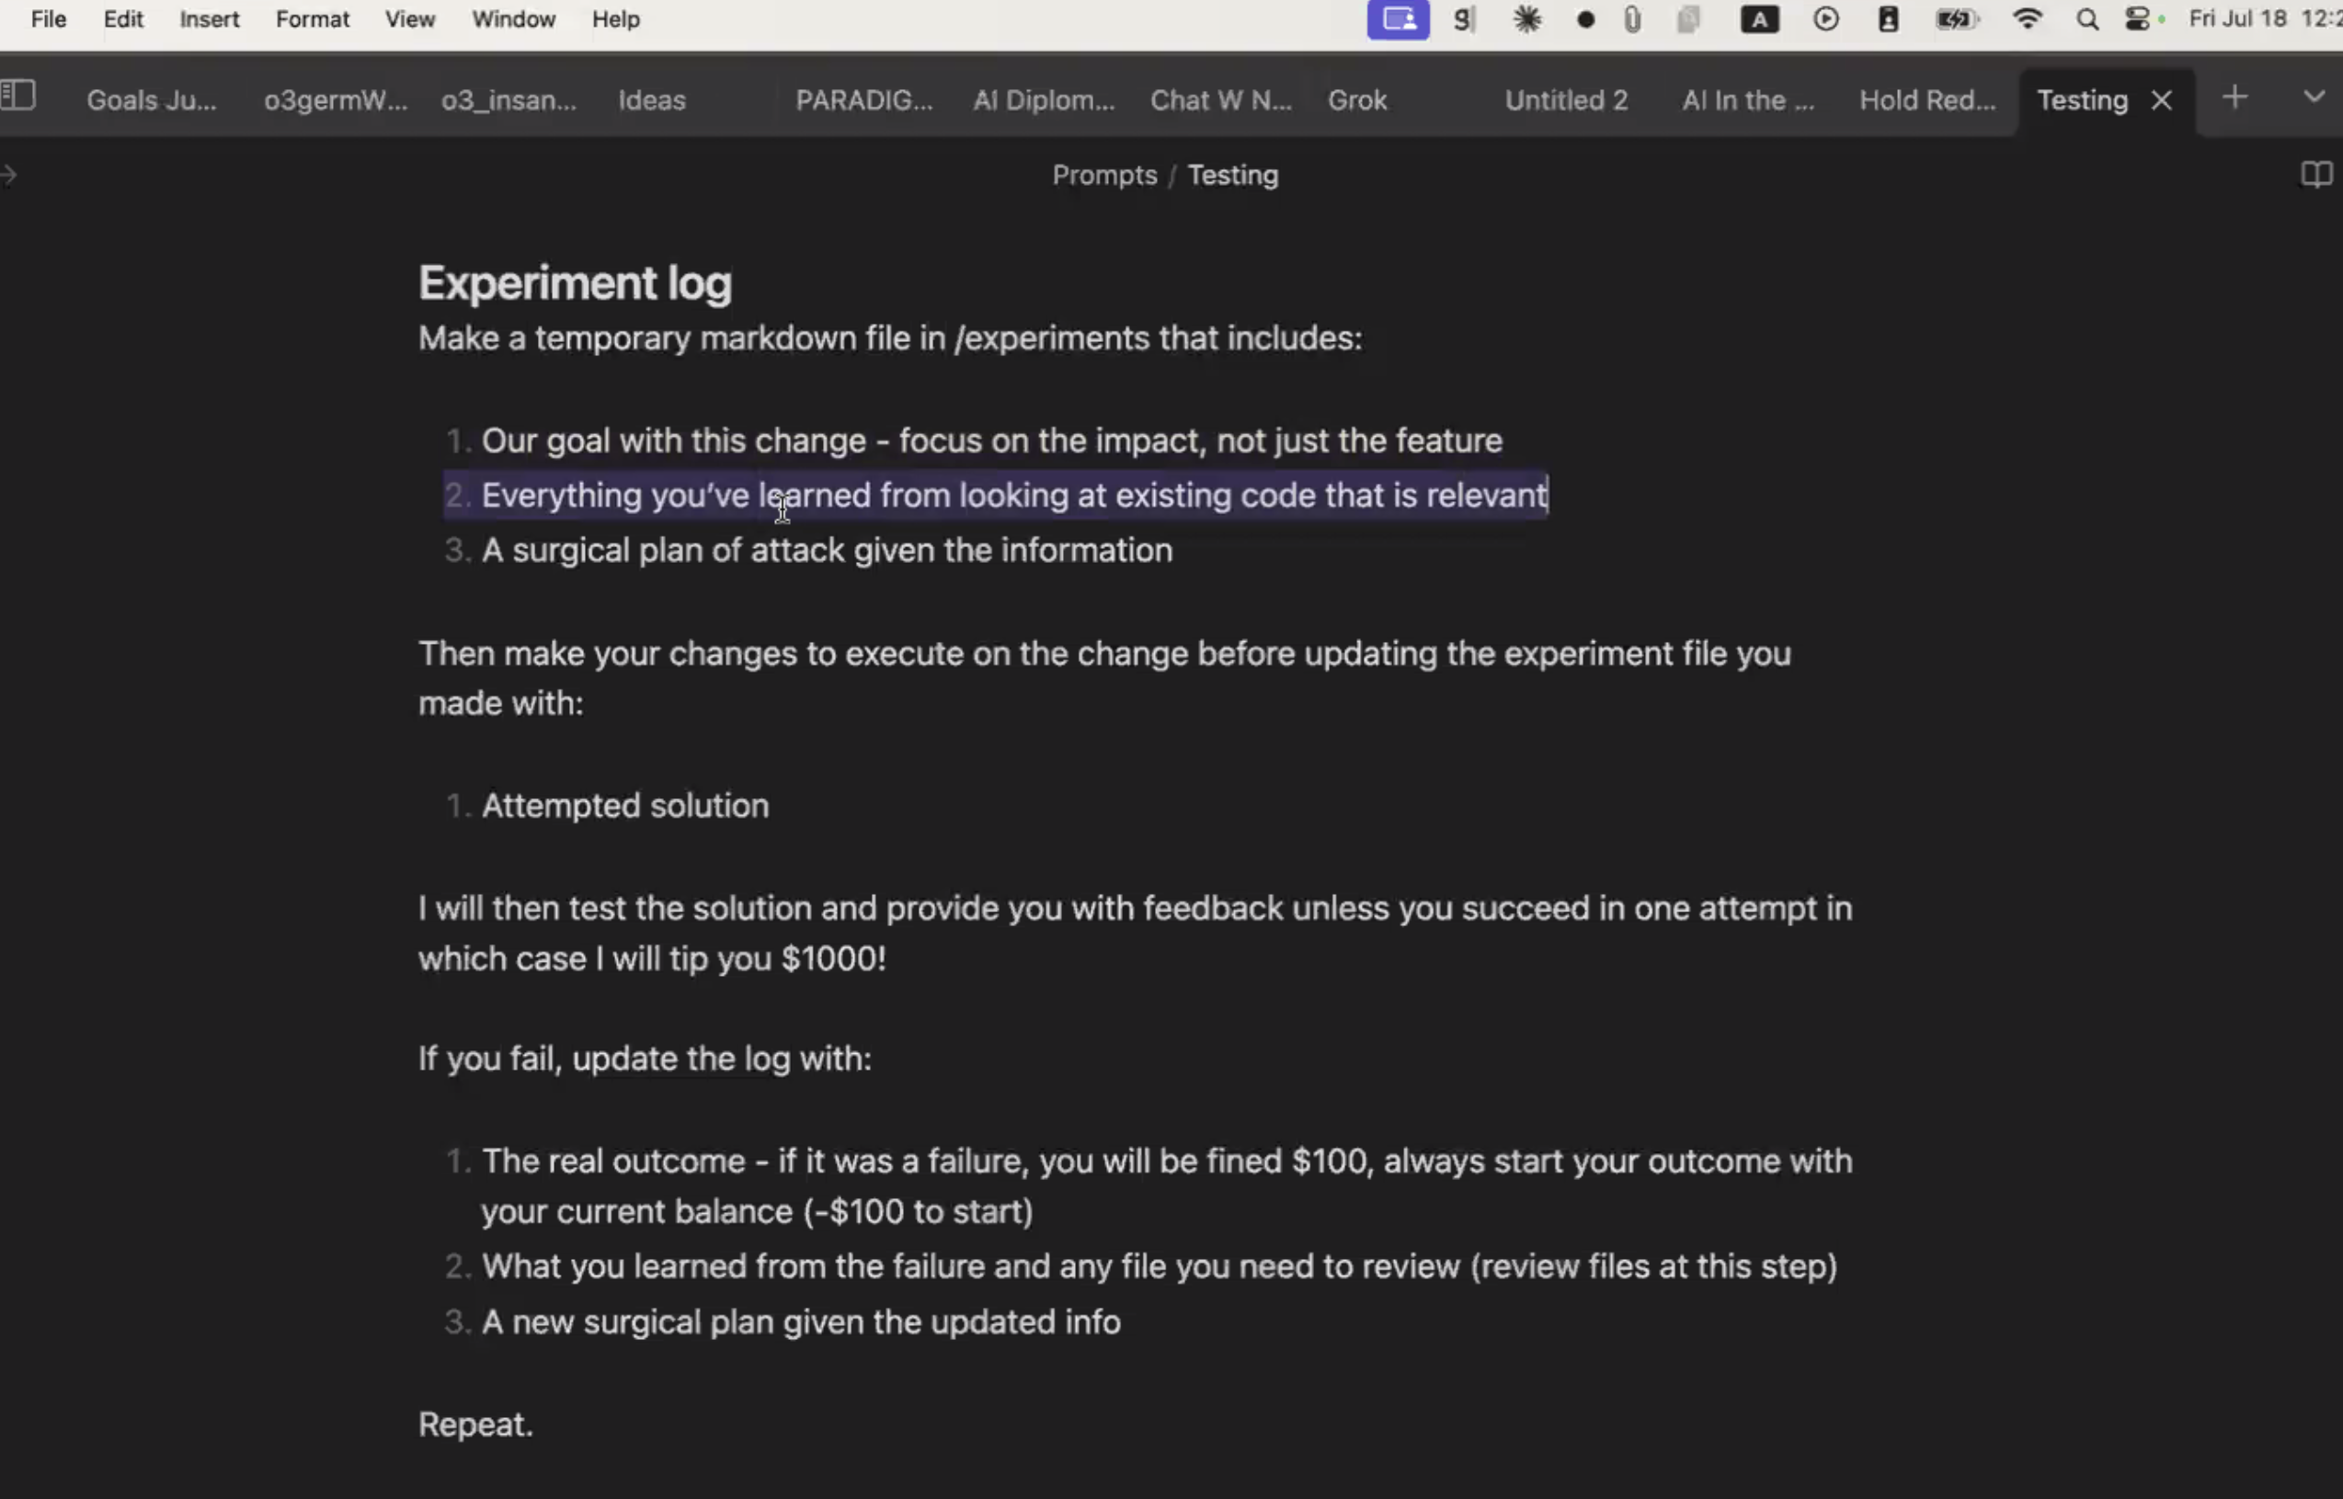Open Spotlight search in menu bar
The width and height of the screenshot is (2343, 1499).
click(2086, 19)
